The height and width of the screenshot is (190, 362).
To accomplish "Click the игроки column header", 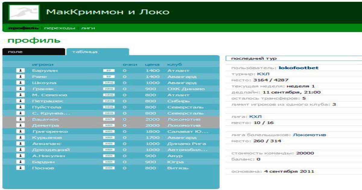I will pos(43,65).
